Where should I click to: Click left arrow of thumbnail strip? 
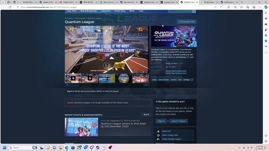(x=67, y=85)
